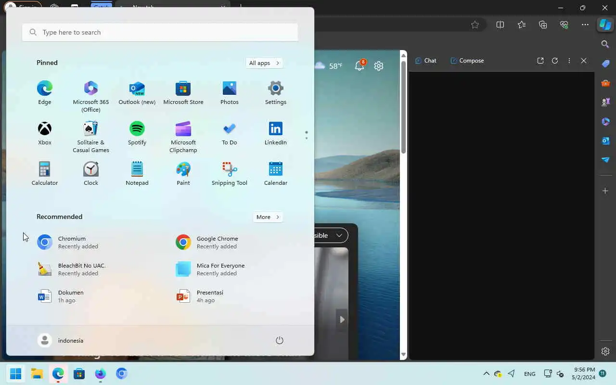The width and height of the screenshot is (616, 385).
Task: Expand the dropdown chevron on new tab page
Action: 339,235
